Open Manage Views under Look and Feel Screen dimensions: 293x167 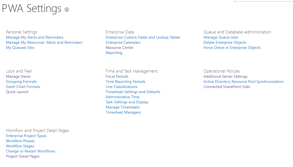pos(18,77)
